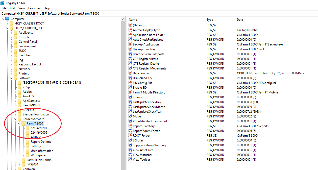Click the Innovis DWORD icon
The height and width of the screenshot is (170, 318).
point(130,97)
